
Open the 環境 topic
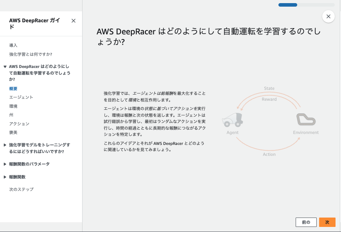[x=13, y=106]
